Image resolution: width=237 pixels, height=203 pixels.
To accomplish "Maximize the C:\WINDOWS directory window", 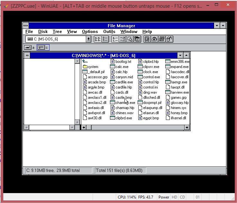I will tap(187, 55).
